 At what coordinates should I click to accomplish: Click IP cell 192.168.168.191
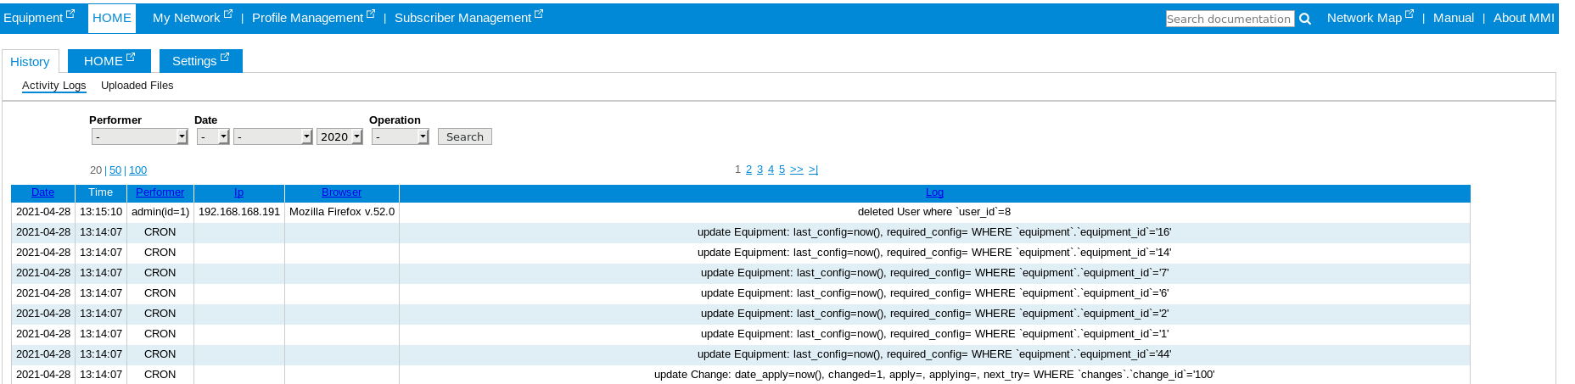tap(239, 212)
